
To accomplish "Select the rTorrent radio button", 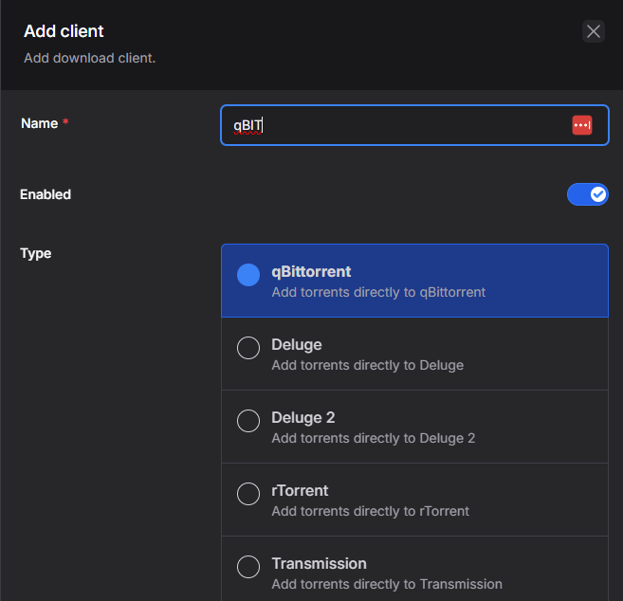I will pos(248,494).
